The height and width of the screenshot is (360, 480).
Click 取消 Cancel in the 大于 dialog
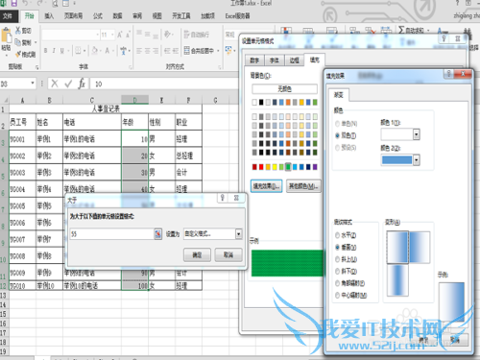(228, 254)
